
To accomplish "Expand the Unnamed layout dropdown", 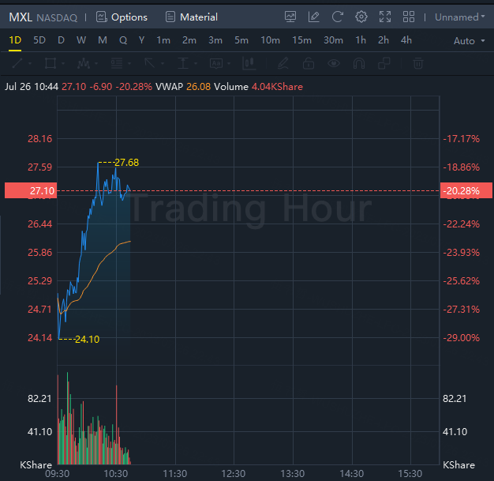I will tap(460, 17).
